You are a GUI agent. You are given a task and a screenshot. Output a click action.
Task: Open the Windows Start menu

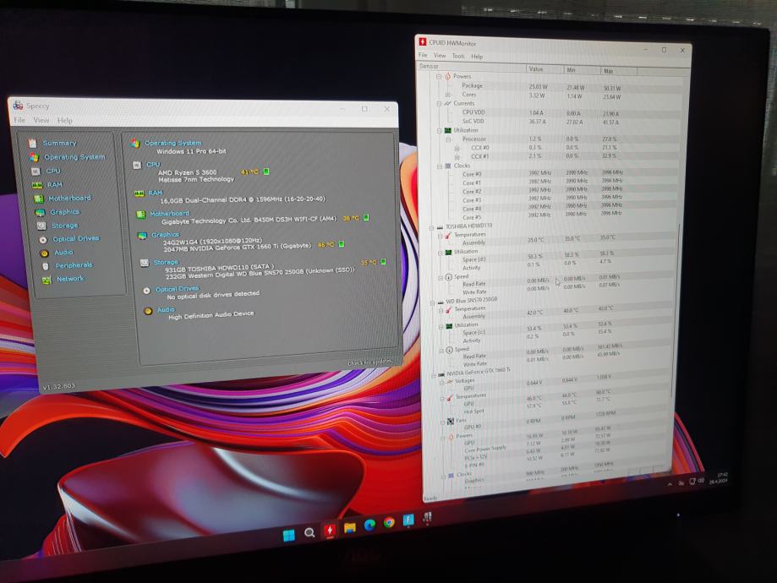(289, 535)
